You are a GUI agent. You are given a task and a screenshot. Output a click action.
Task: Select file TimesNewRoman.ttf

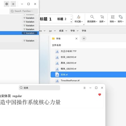pyautogui.click(x=88, y=81)
